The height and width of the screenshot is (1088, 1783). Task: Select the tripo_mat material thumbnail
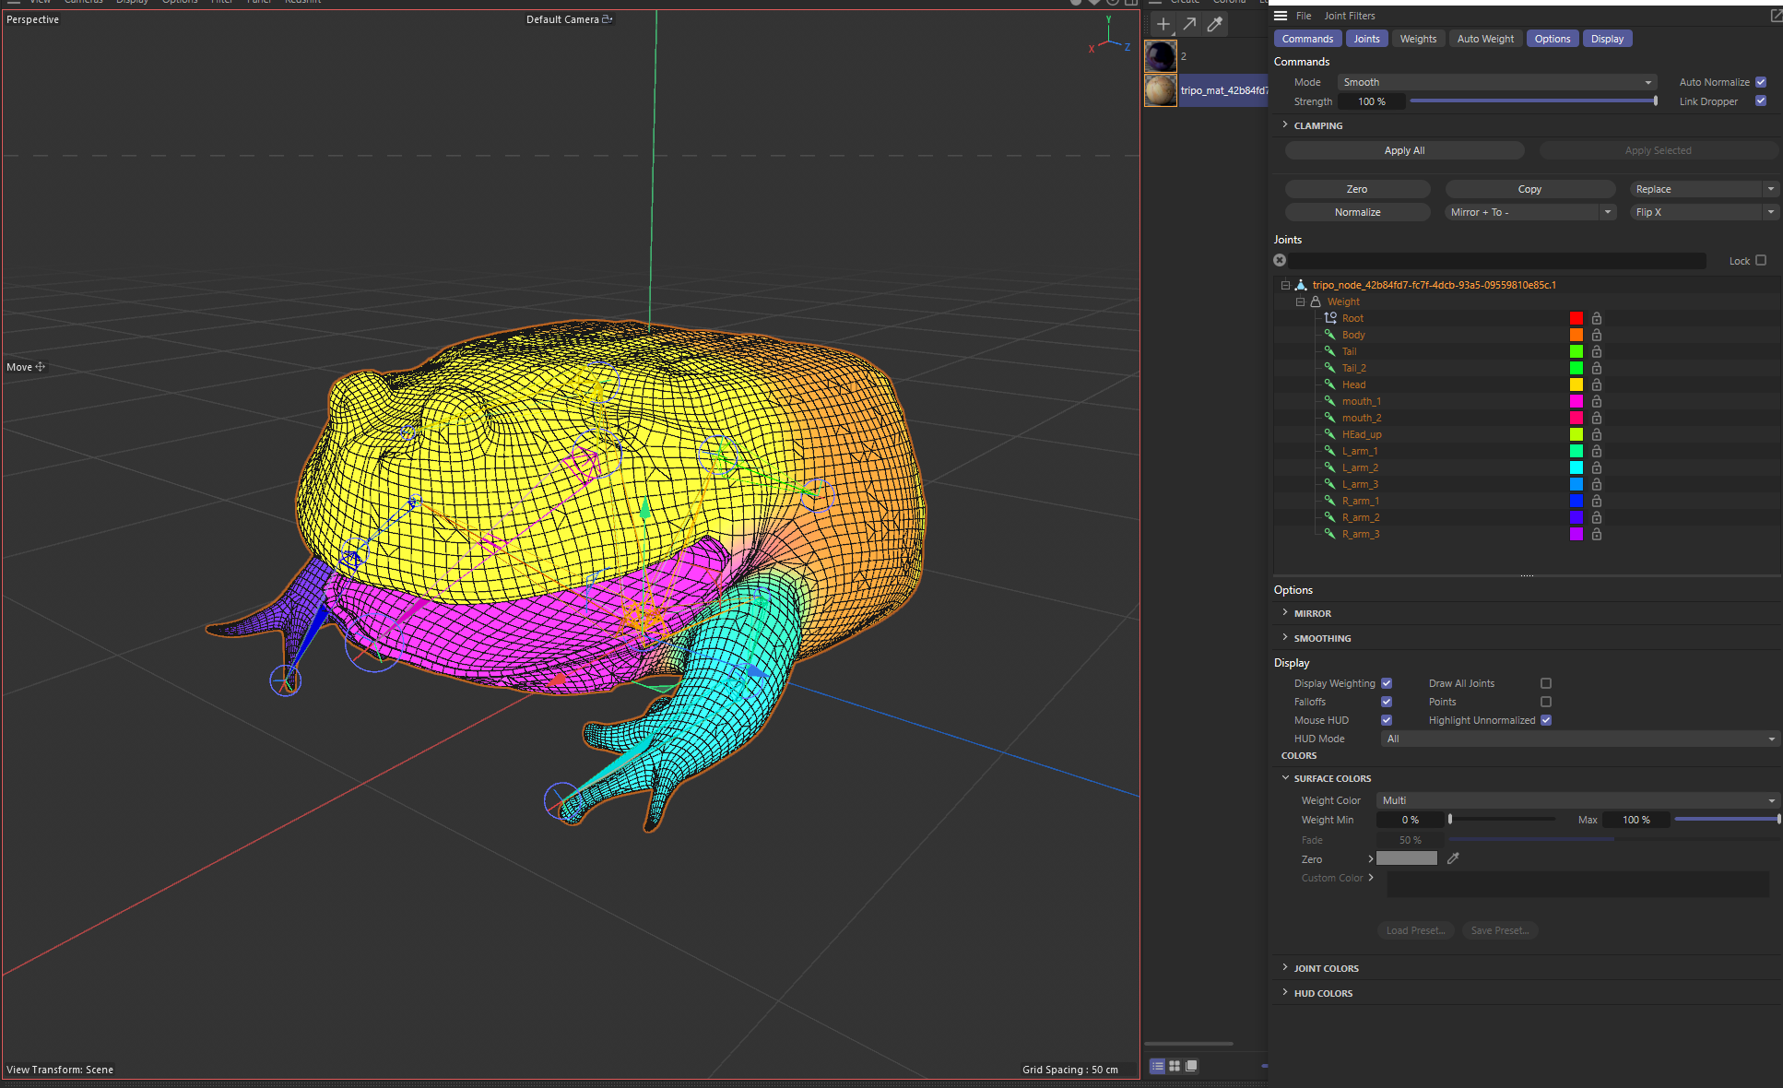[x=1161, y=90]
